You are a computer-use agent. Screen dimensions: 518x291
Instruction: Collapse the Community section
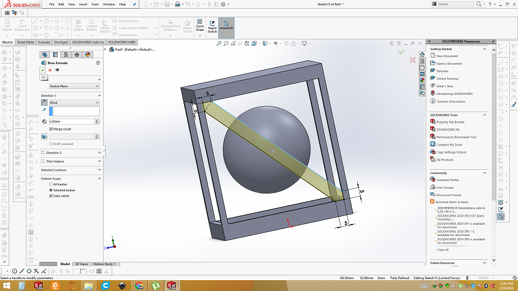[x=485, y=173]
